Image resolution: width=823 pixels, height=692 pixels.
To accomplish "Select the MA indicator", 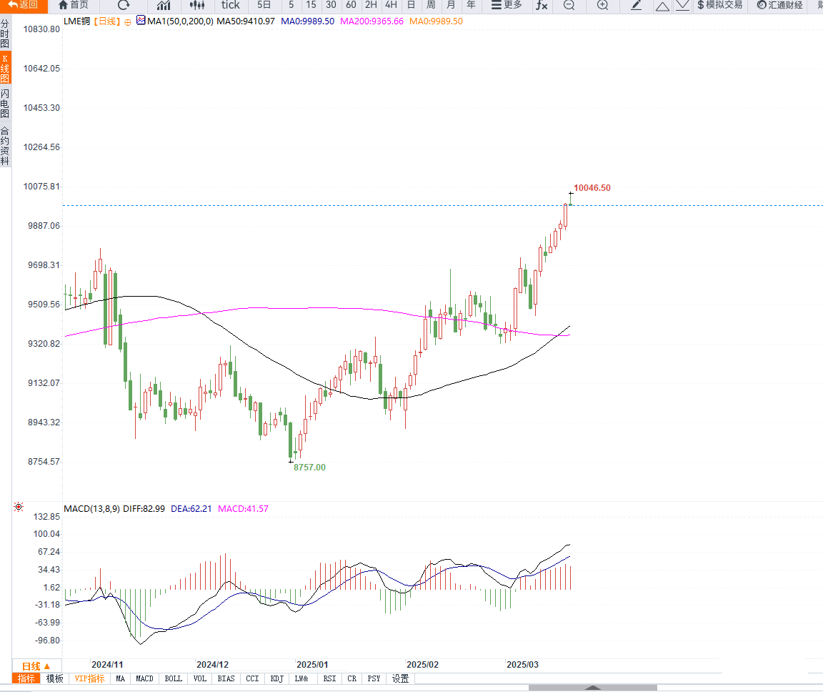I will click(x=120, y=679).
